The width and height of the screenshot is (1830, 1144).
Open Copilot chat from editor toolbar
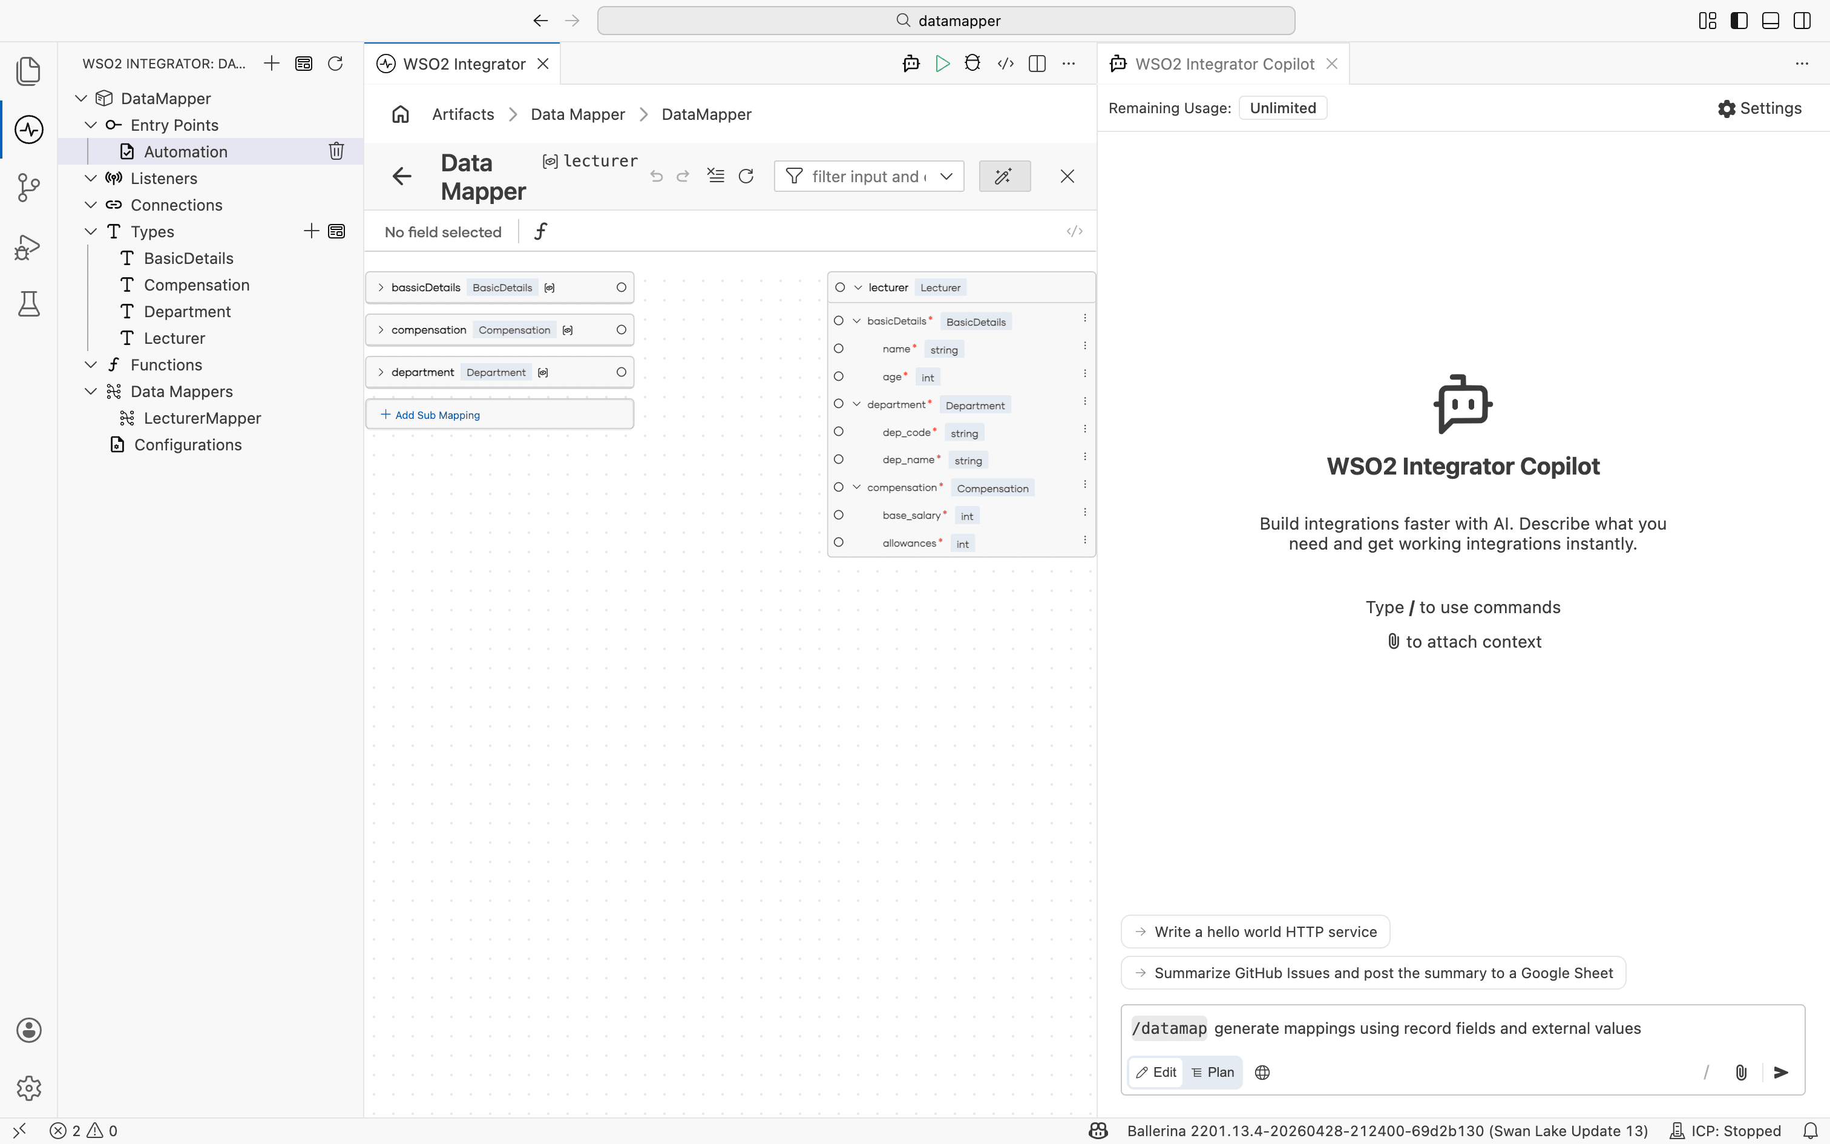pyautogui.click(x=911, y=64)
